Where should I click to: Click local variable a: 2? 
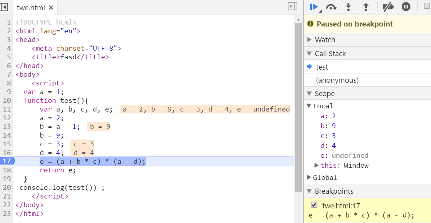click(328, 116)
